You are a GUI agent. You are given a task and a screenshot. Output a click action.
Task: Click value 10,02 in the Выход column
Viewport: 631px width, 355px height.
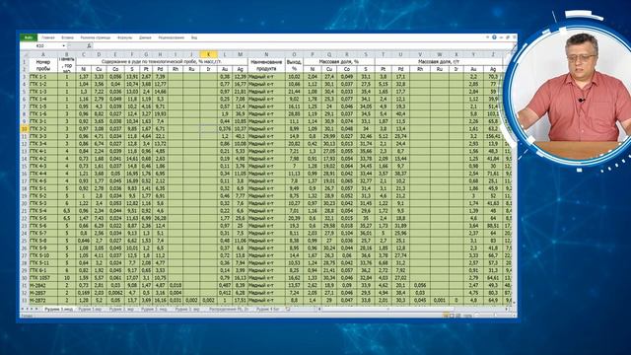pos(294,77)
